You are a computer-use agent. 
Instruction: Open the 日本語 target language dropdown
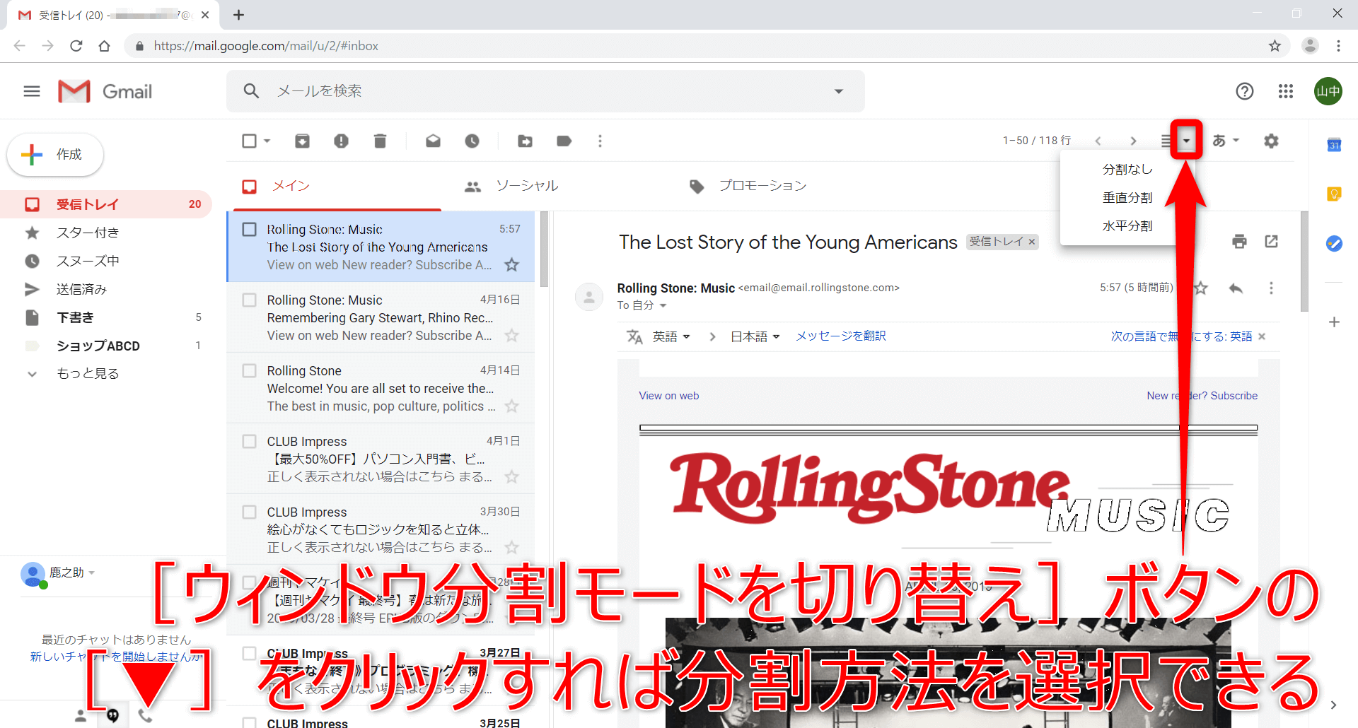[x=755, y=336]
